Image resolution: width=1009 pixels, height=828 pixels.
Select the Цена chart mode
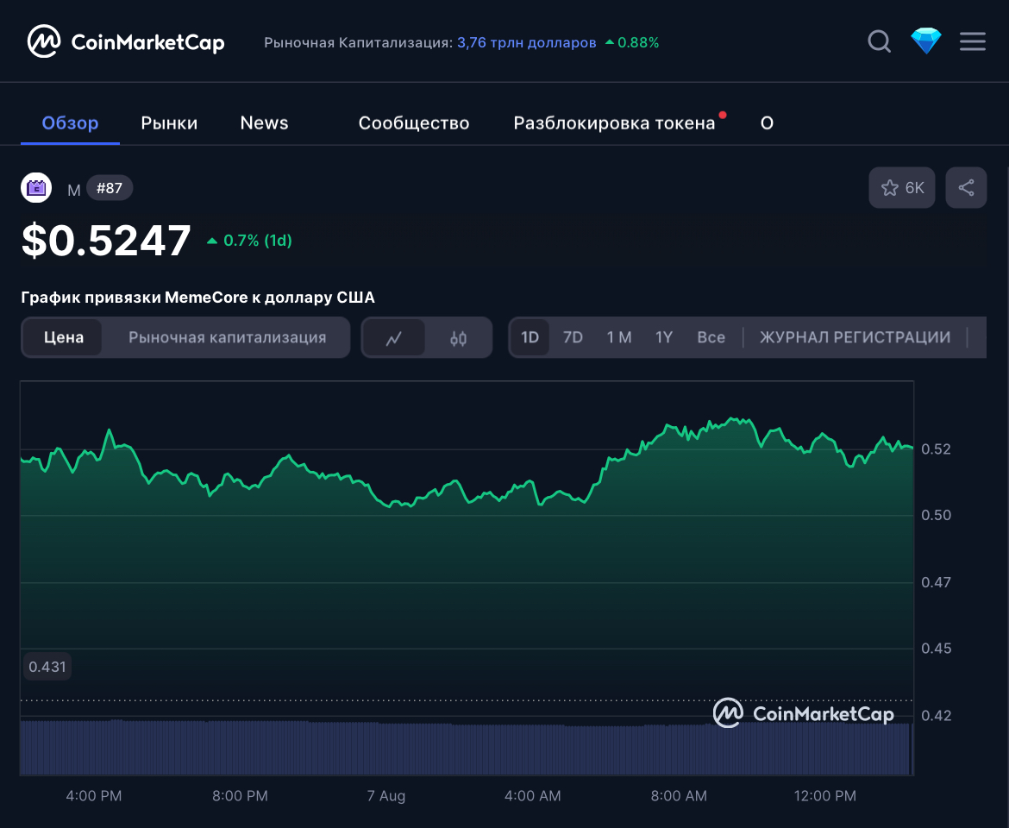tap(63, 337)
